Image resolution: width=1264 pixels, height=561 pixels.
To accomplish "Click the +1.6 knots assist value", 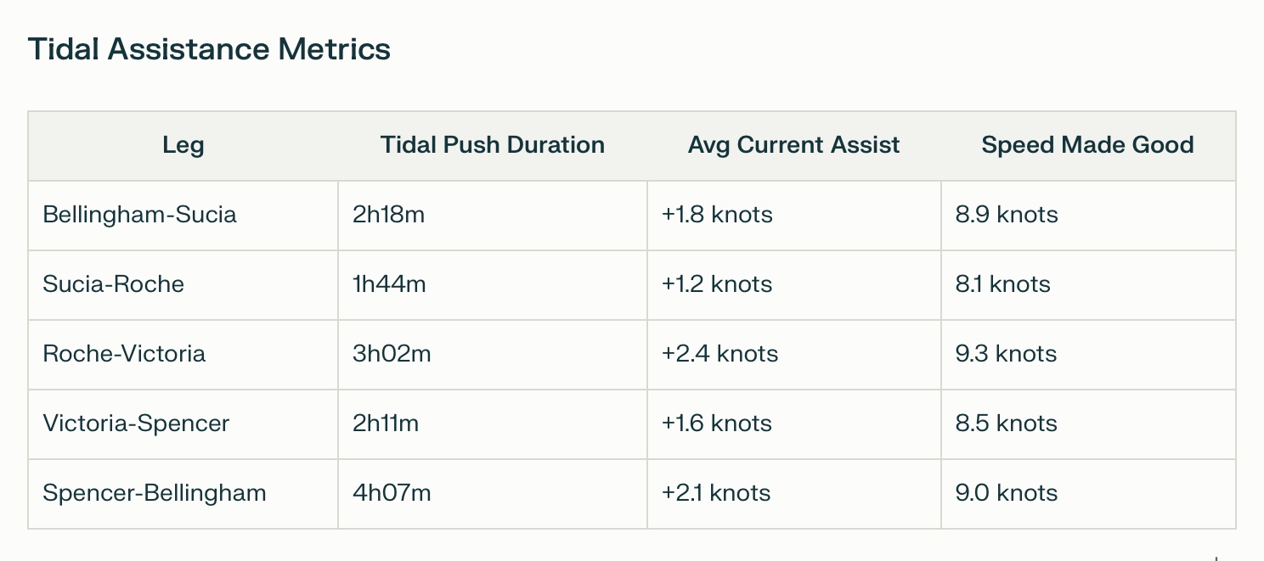I will click(x=717, y=424).
